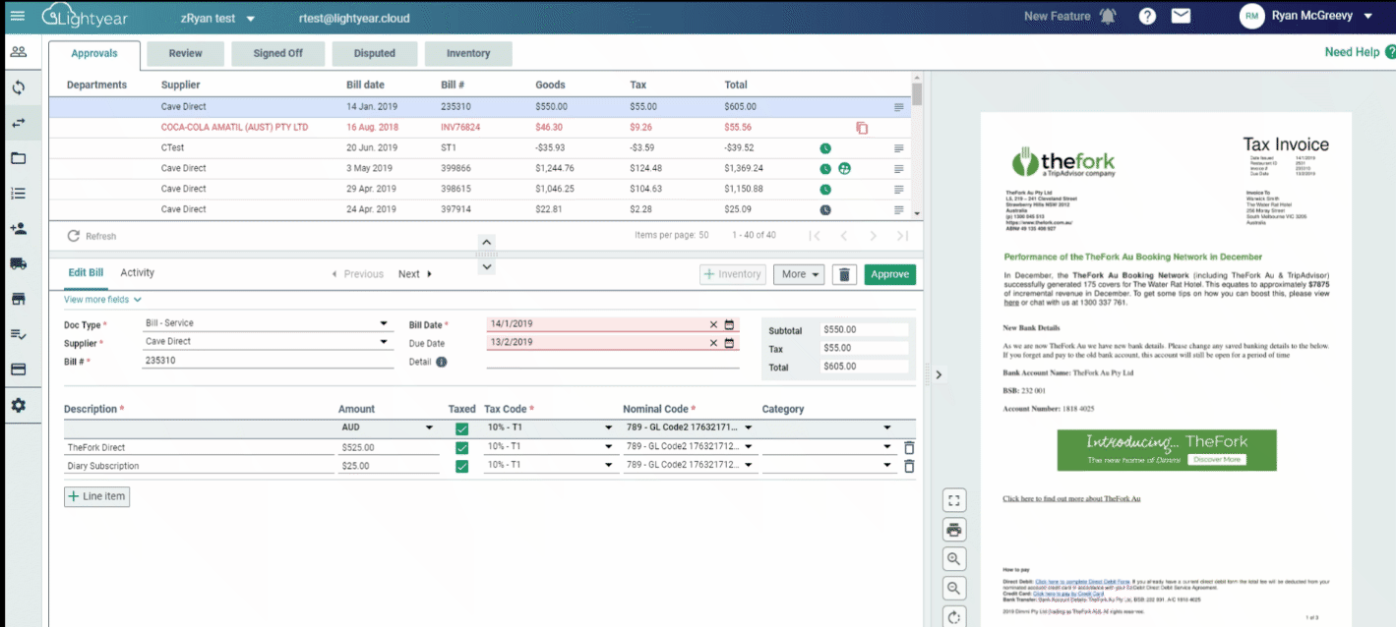This screenshot has height=627, width=1396.
Task: Delete the TheFork Direct line item
Action: tap(909, 447)
